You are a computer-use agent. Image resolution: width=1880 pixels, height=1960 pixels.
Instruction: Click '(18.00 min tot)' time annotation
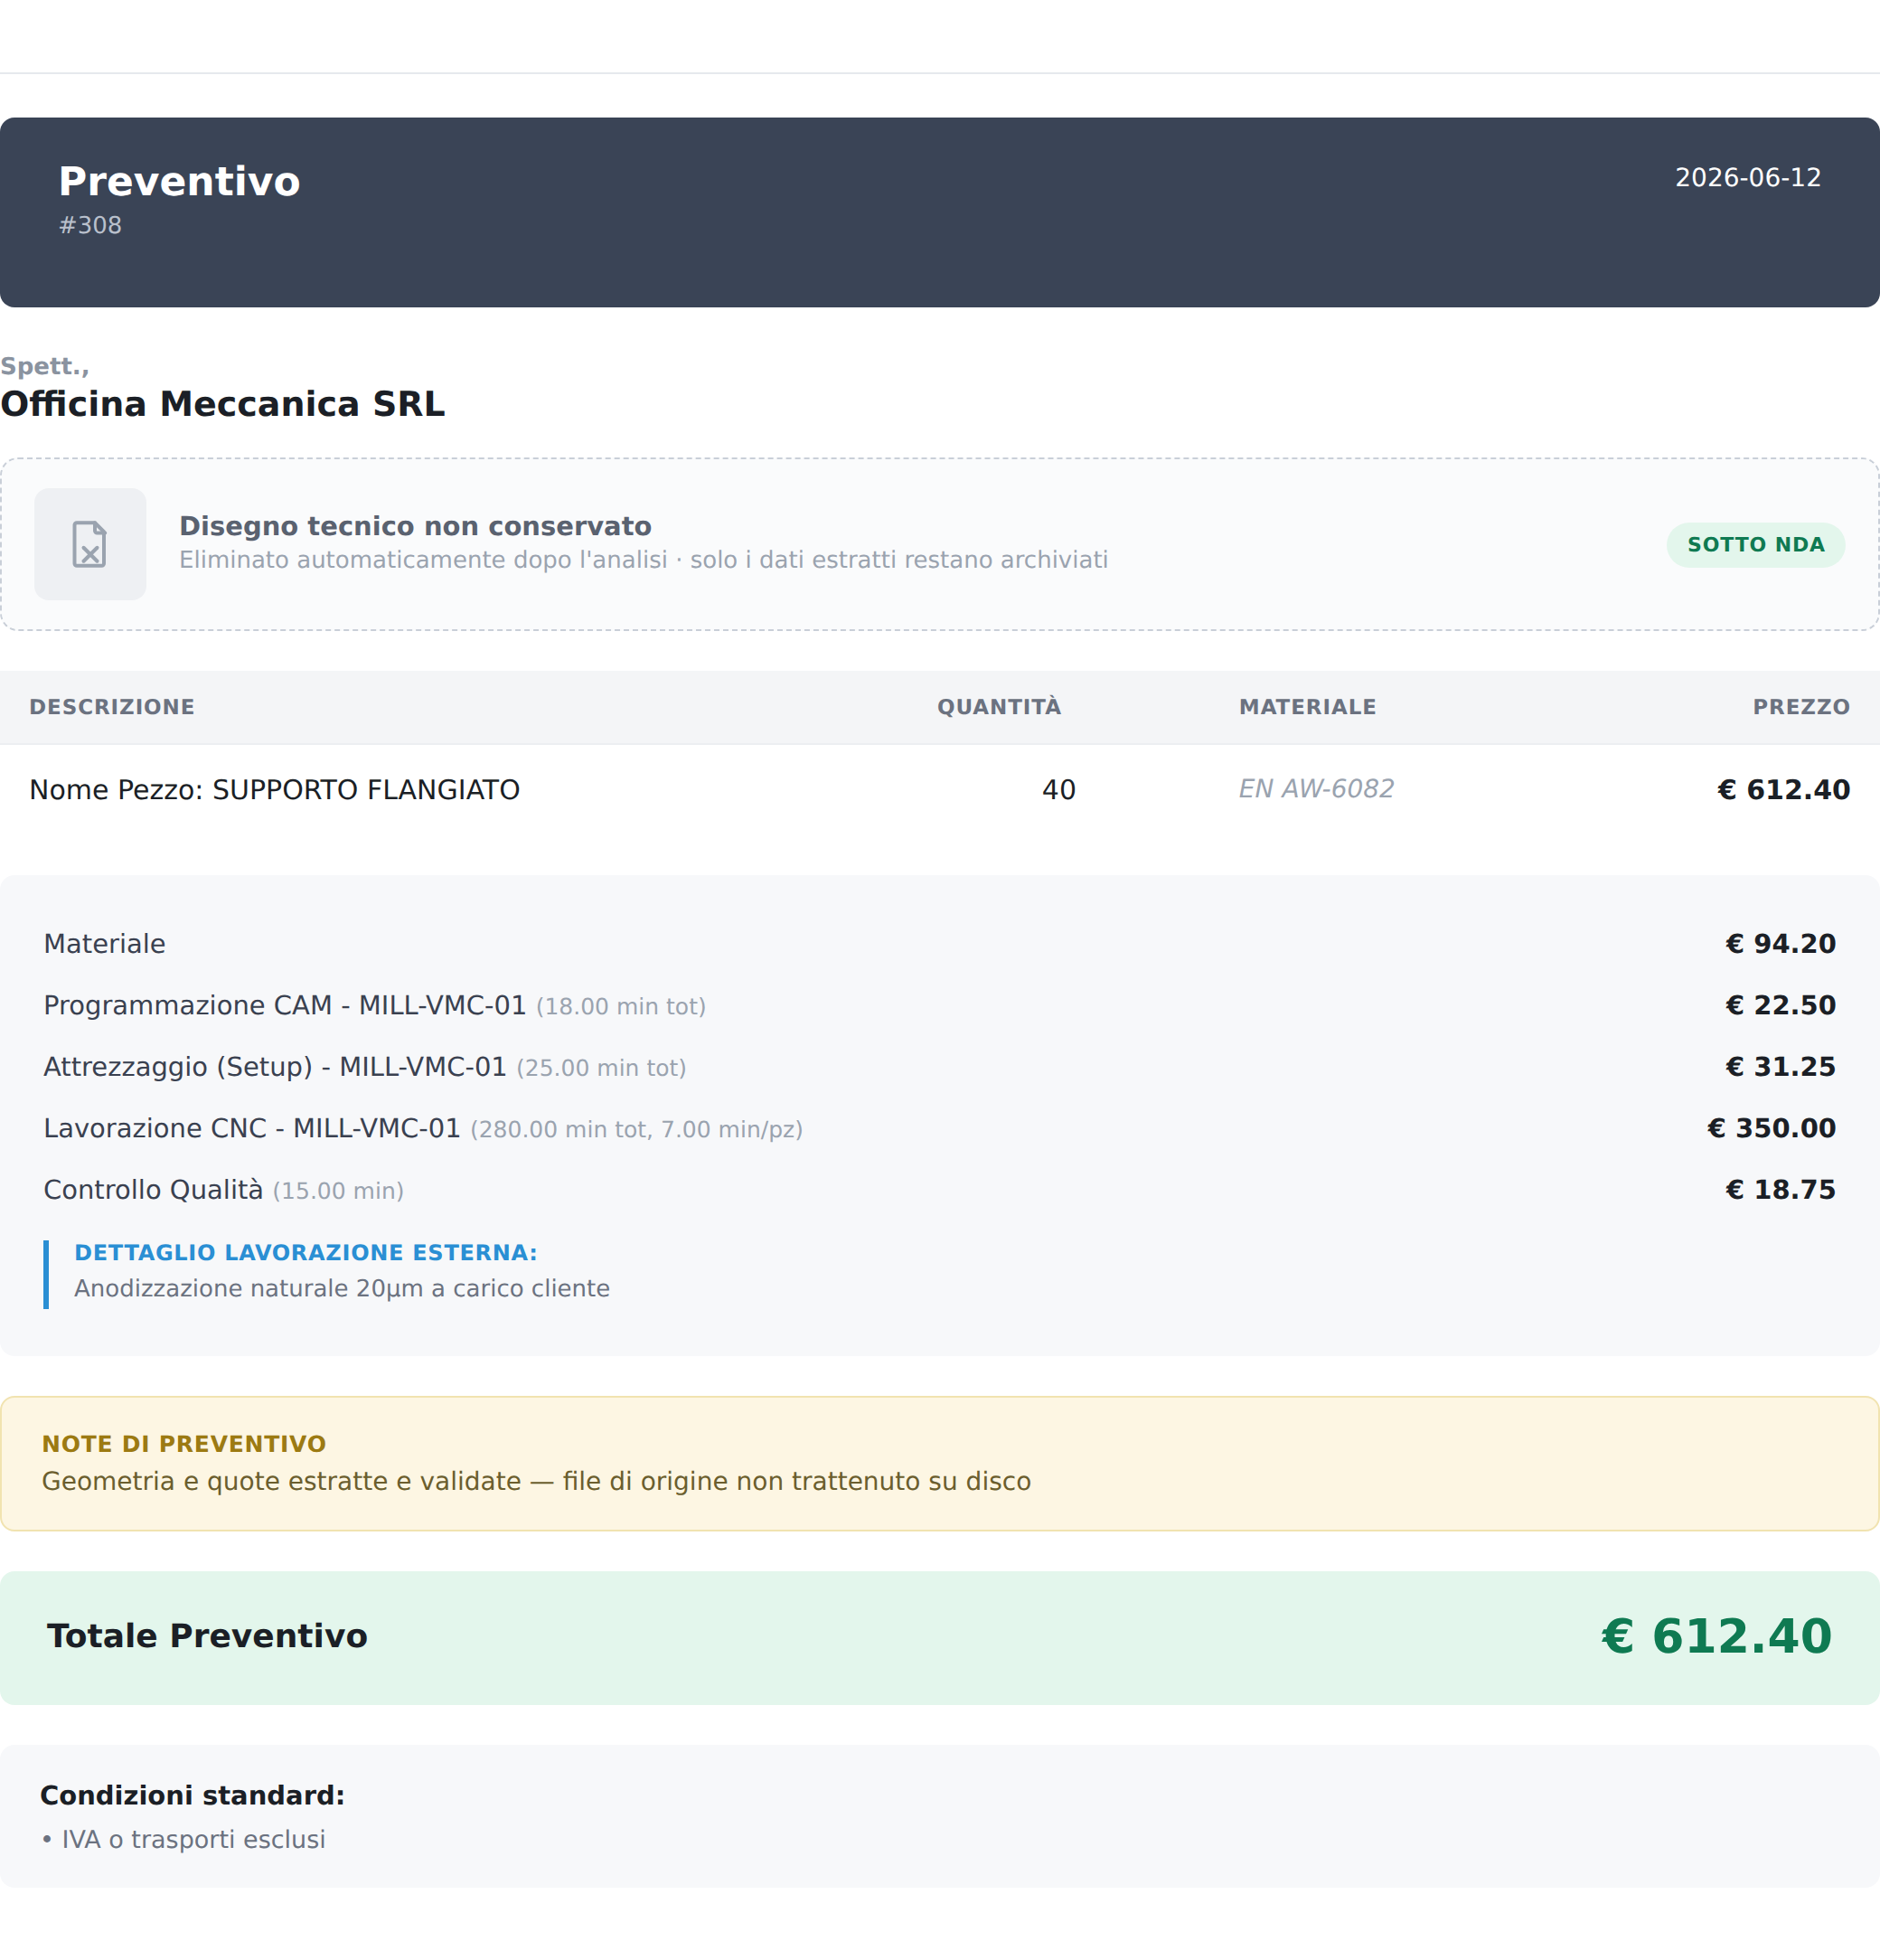pos(621,1007)
